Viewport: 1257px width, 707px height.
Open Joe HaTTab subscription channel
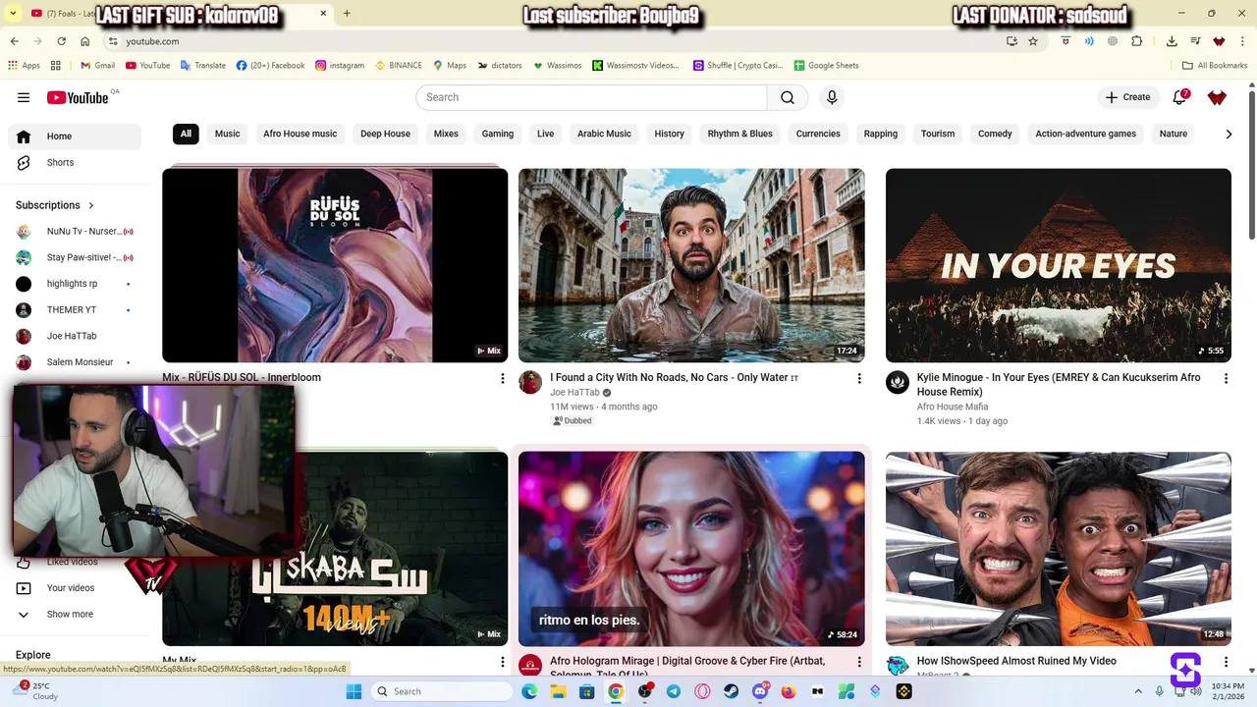tap(75, 336)
